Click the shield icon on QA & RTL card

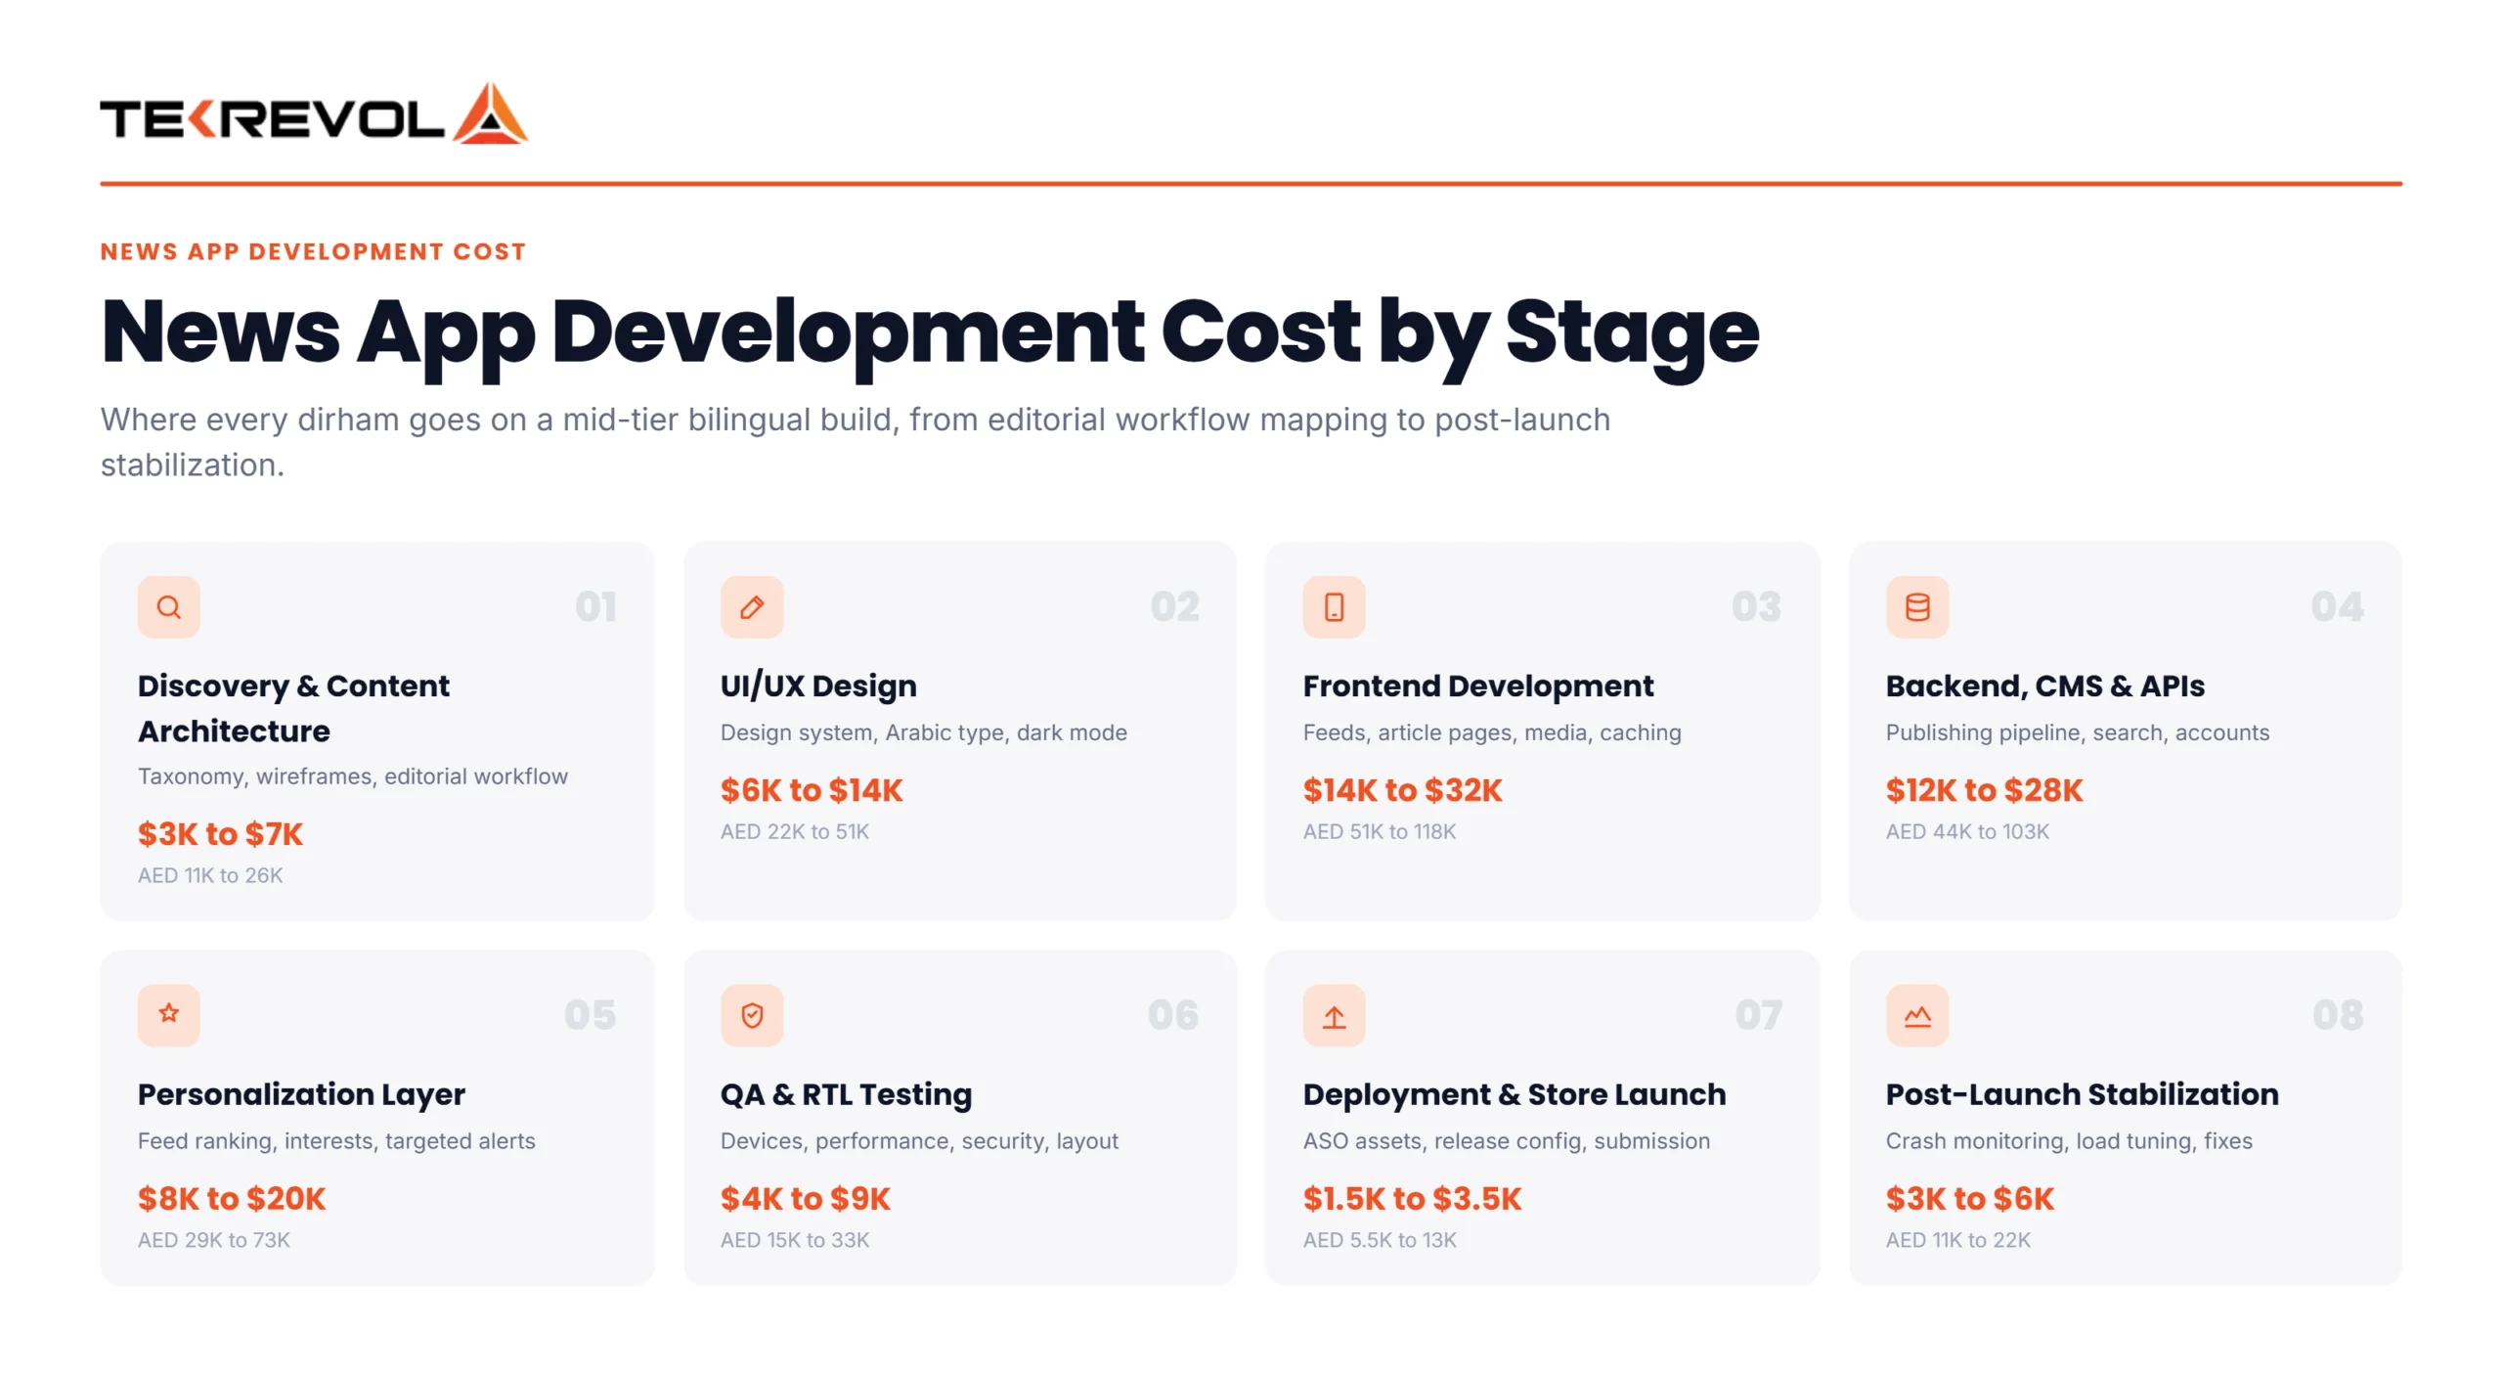point(751,1014)
